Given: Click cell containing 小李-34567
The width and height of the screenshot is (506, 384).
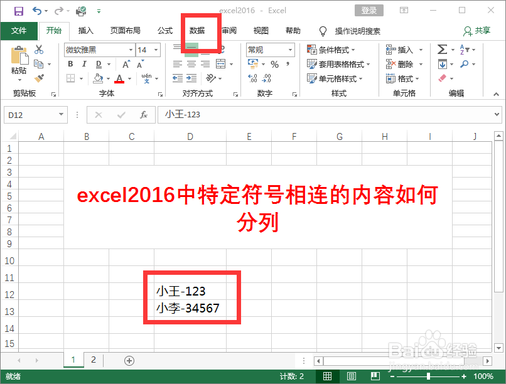Looking at the screenshot, I should point(190,308).
